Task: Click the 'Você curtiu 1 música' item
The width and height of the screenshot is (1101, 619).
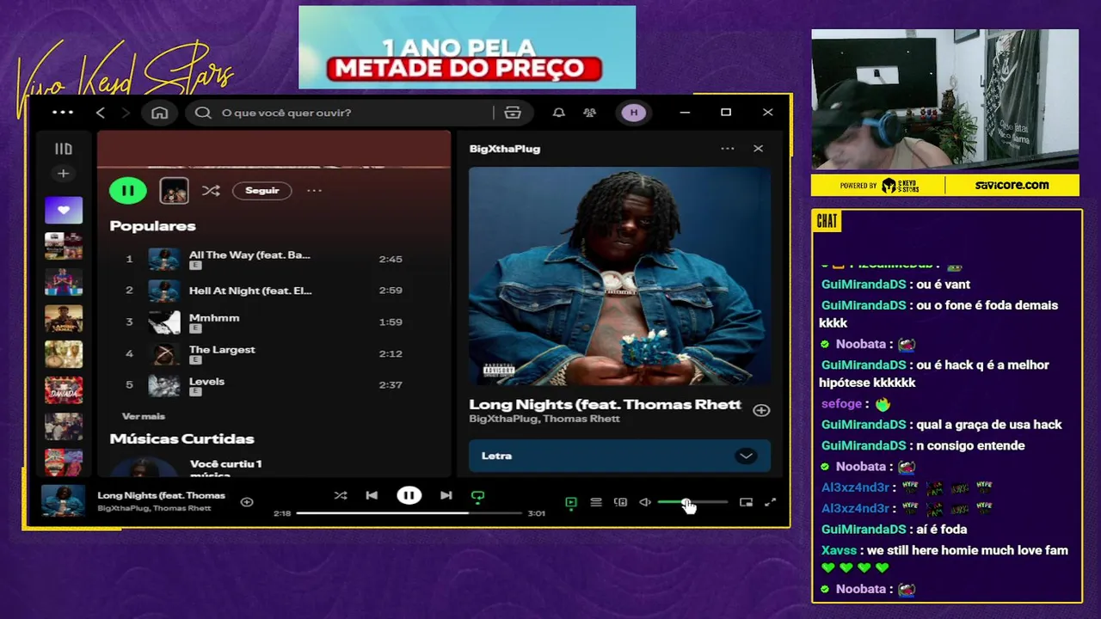Action: (225, 469)
